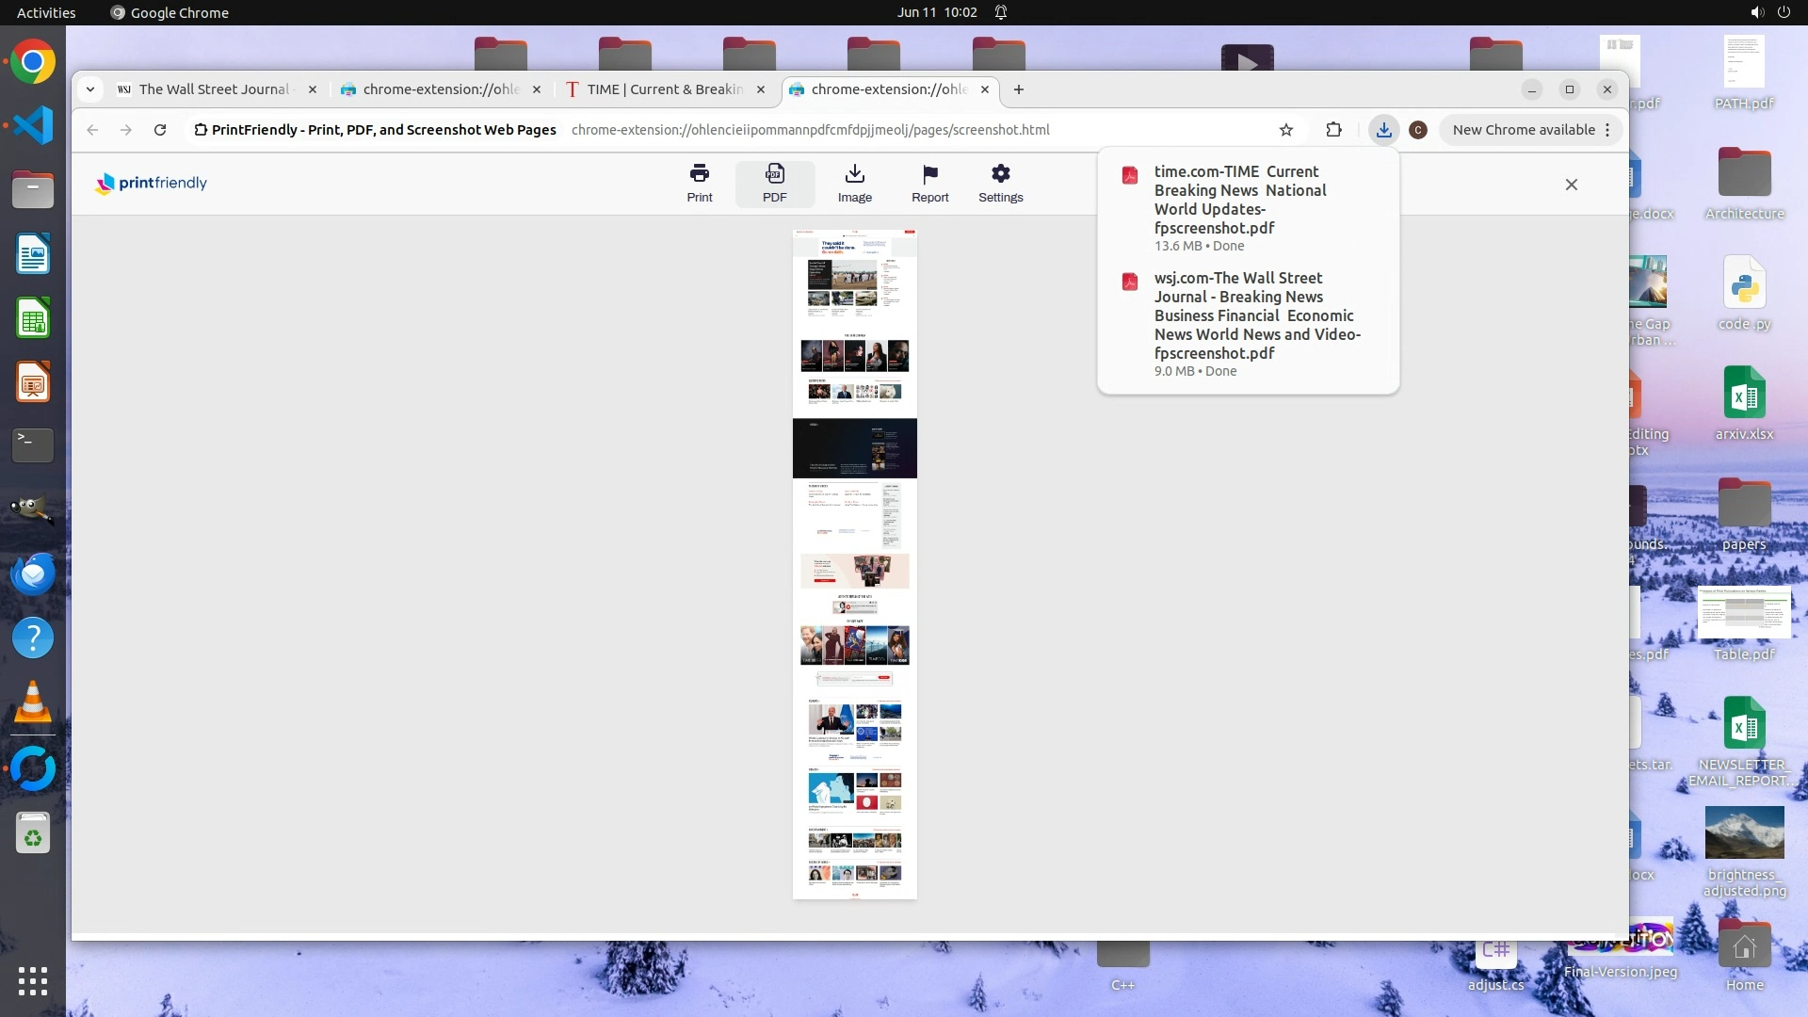Bookmark this page with star icon

pos(1286,130)
